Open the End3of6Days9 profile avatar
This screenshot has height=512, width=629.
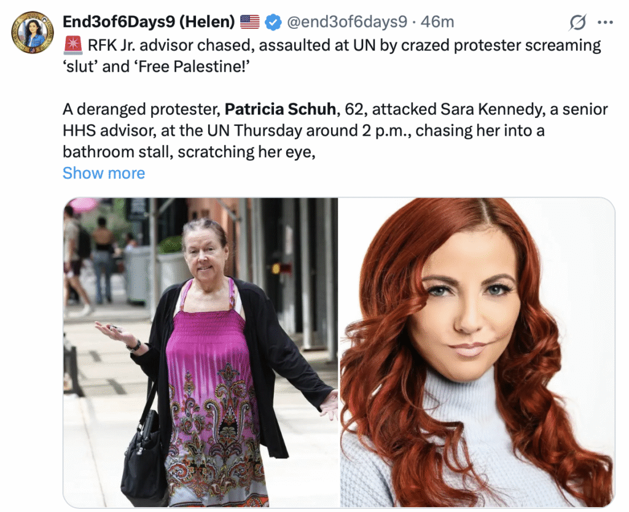pyautogui.click(x=33, y=33)
